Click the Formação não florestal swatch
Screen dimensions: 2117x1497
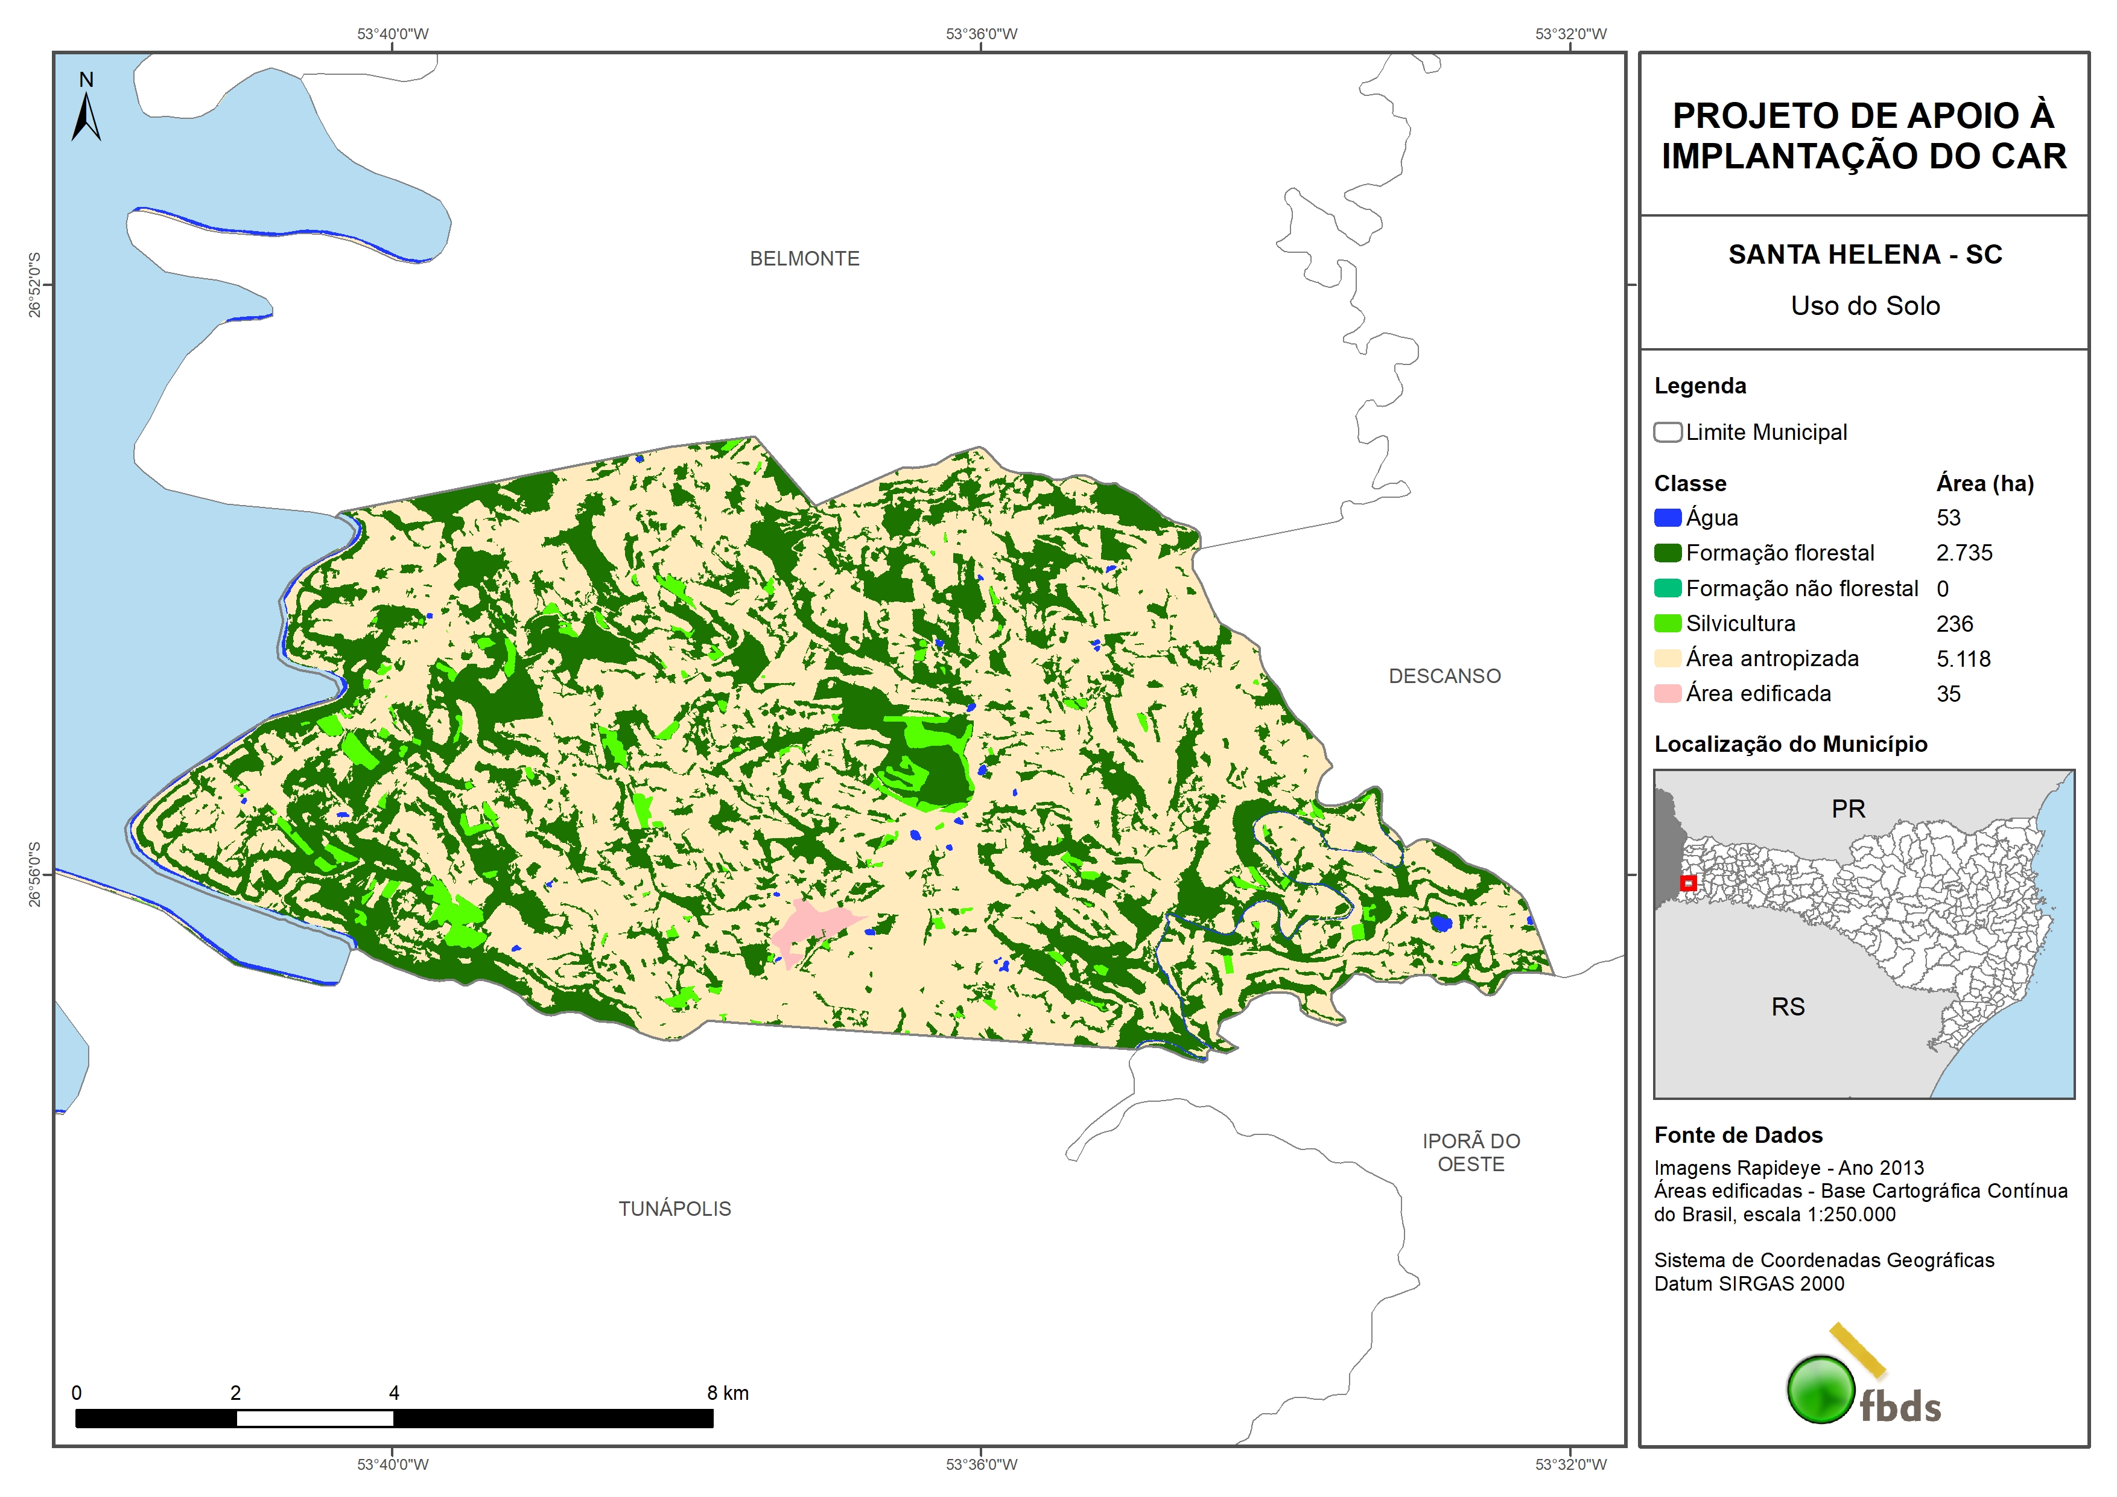click(x=1667, y=588)
